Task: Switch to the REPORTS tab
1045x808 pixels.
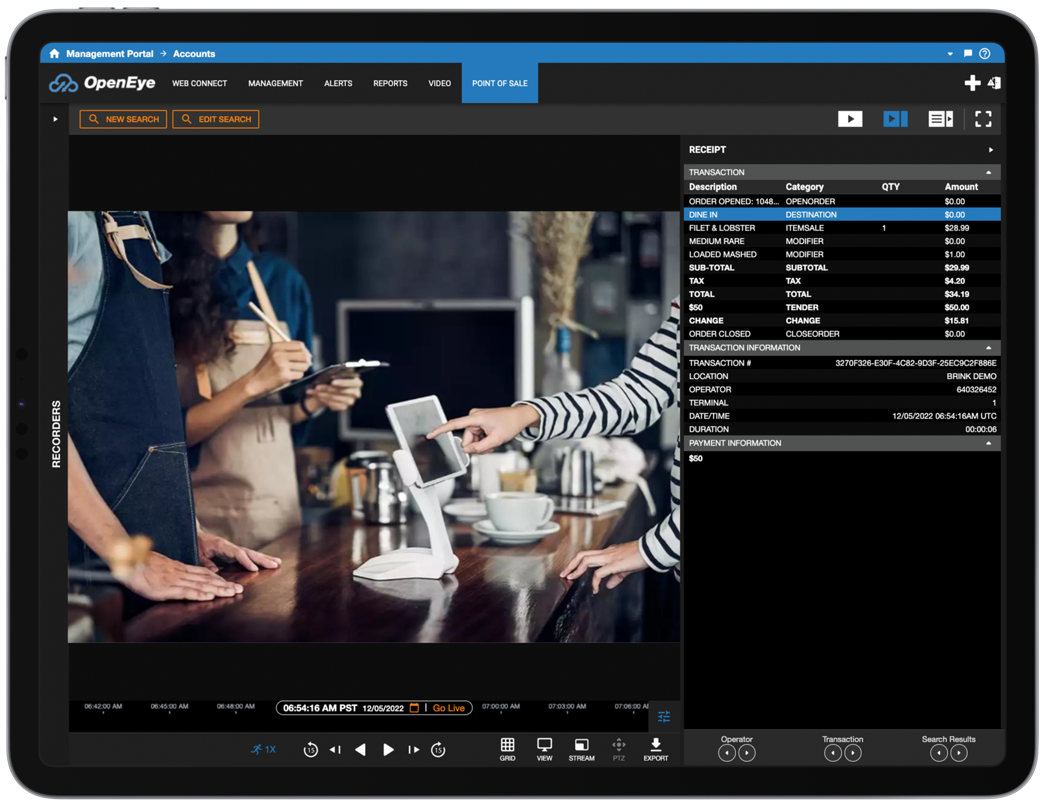Action: tap(390, 83)
